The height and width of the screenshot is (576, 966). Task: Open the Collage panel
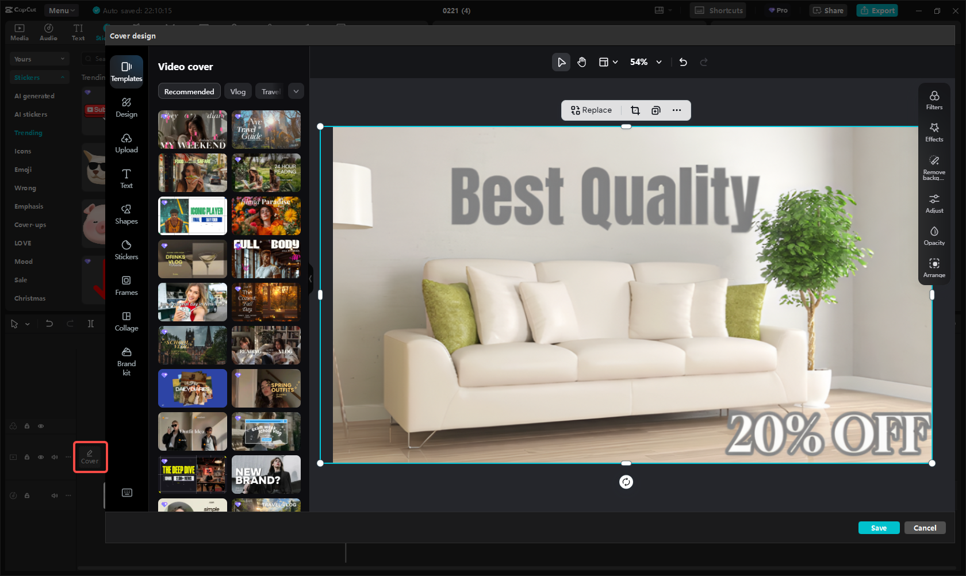pos(126,321)
